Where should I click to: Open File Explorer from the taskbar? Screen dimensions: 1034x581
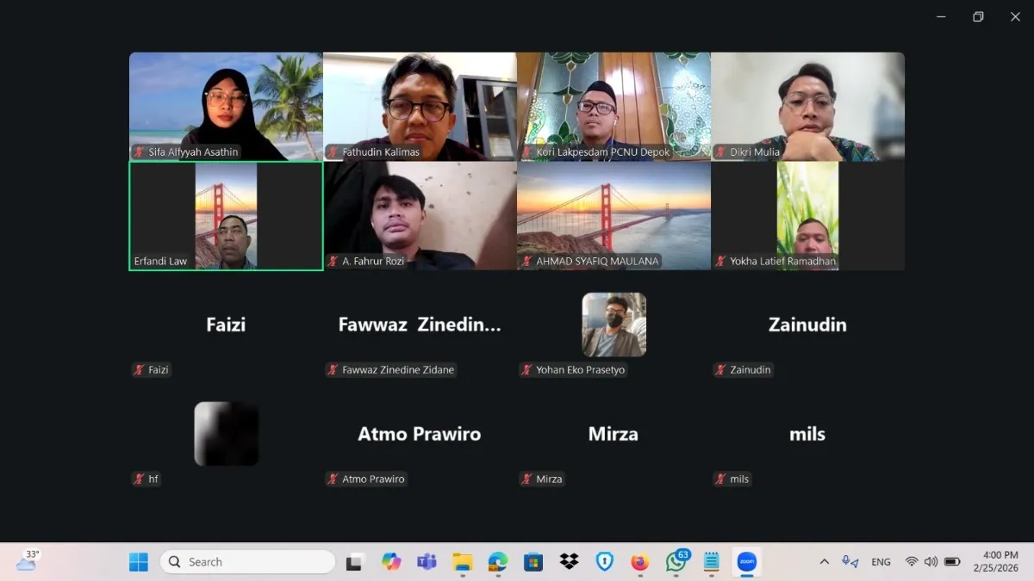point(463,562)
